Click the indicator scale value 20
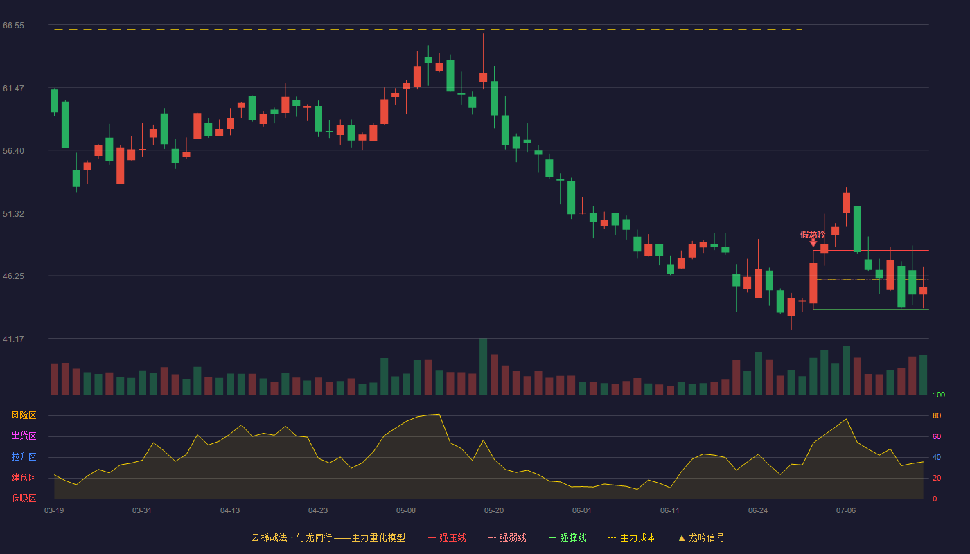 tap(937, 478)
